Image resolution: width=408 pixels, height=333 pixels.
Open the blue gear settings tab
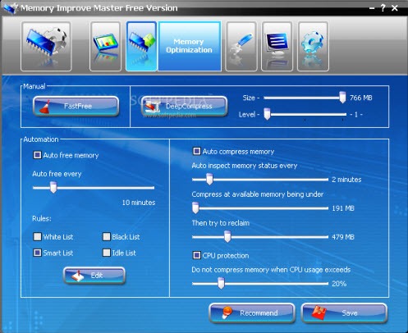pyautogui.click(x=313, y=47)
